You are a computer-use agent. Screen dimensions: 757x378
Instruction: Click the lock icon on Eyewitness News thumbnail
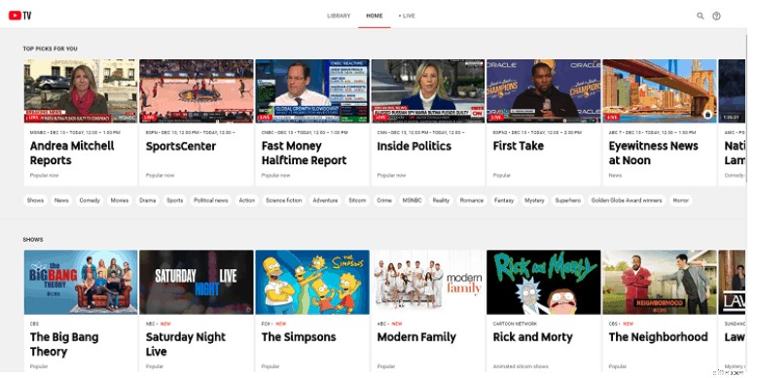click(x=707, y=115)
